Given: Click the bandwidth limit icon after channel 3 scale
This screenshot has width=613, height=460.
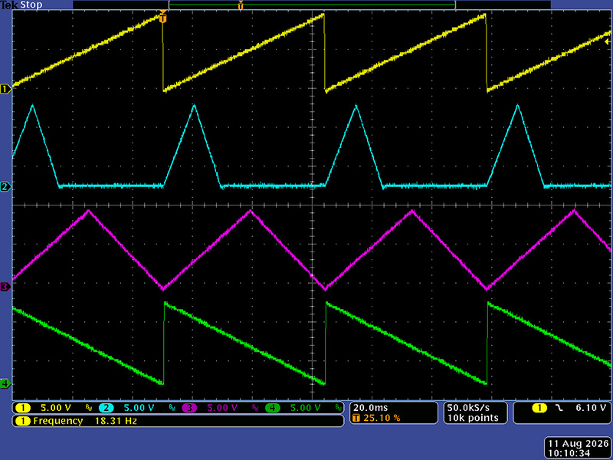Looking at the screenshot, I should (255, 408).
